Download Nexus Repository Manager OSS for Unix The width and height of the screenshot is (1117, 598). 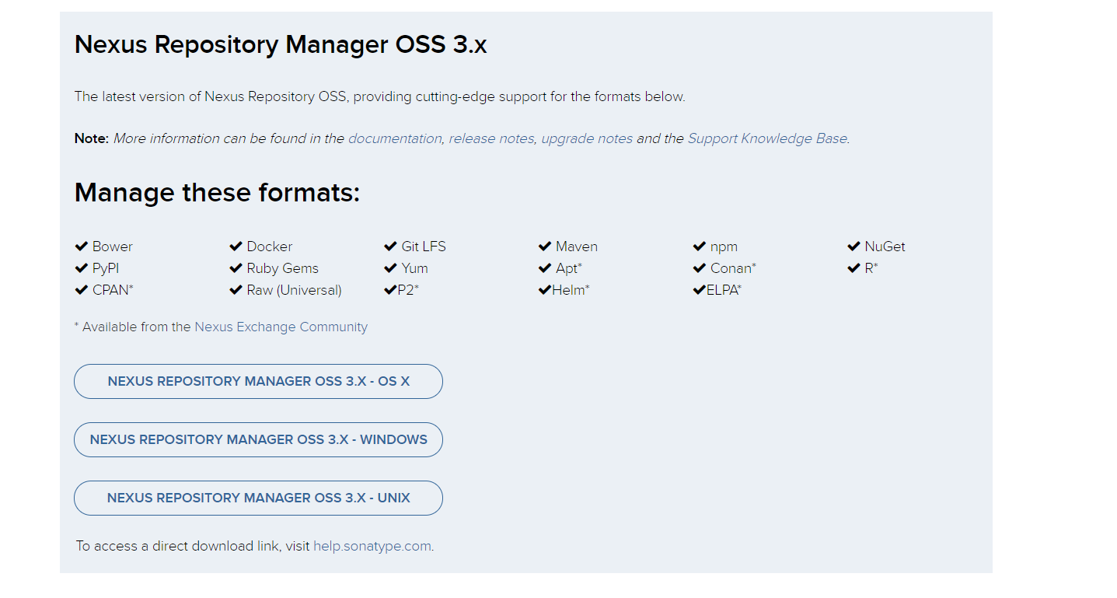coord(258,498)
